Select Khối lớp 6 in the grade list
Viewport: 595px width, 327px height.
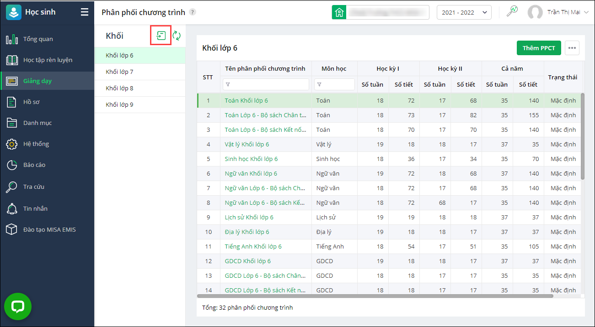pos(140,56)
